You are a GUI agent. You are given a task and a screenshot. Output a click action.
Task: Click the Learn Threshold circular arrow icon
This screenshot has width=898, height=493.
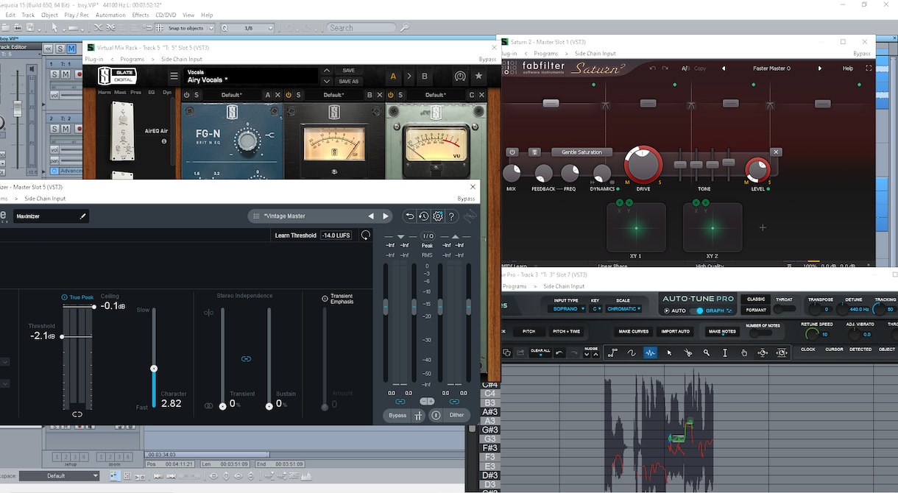coord(365,235)
